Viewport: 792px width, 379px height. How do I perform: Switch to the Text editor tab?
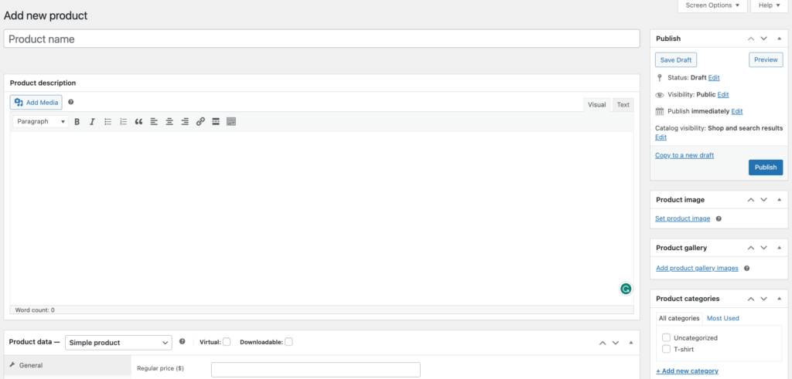[x=623, y=105]
